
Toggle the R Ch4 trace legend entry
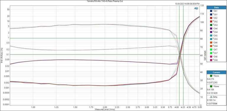coord(214,32)
